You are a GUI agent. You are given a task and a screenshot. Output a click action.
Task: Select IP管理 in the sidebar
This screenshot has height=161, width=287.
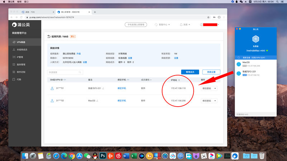click(25, 57)
